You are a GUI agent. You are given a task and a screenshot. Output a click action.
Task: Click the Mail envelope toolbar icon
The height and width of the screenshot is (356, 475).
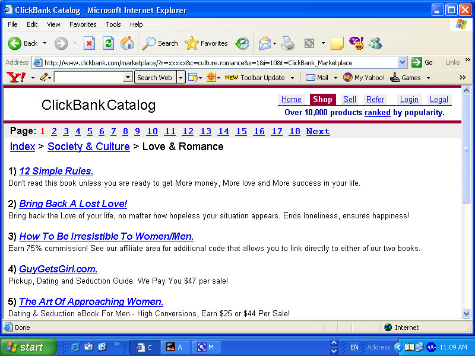264,43
